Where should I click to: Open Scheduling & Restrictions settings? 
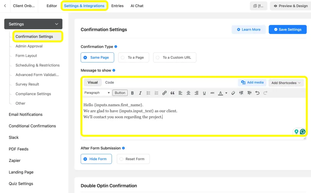point(37,65)
